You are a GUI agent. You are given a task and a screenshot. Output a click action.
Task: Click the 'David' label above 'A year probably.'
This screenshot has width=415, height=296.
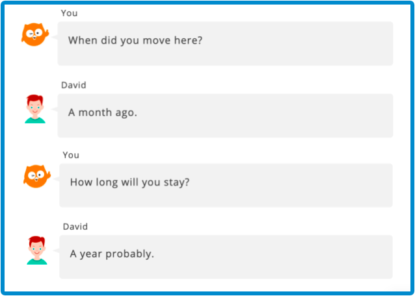click(x=75, y=227)
